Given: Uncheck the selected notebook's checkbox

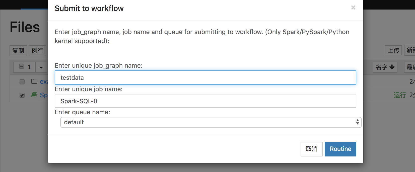Looking at the screenshot, I should tap(22, 95).
